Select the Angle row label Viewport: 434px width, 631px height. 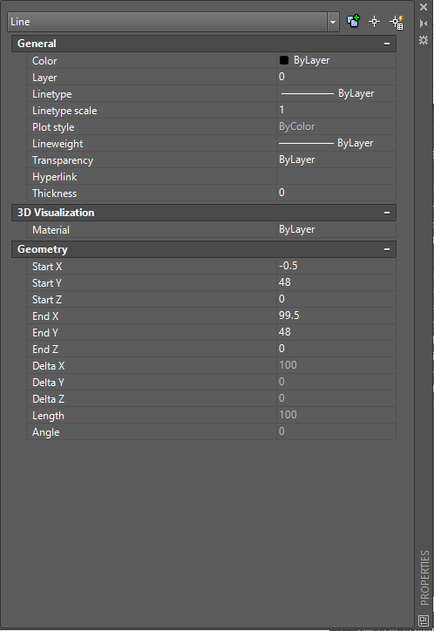point(45,432)
